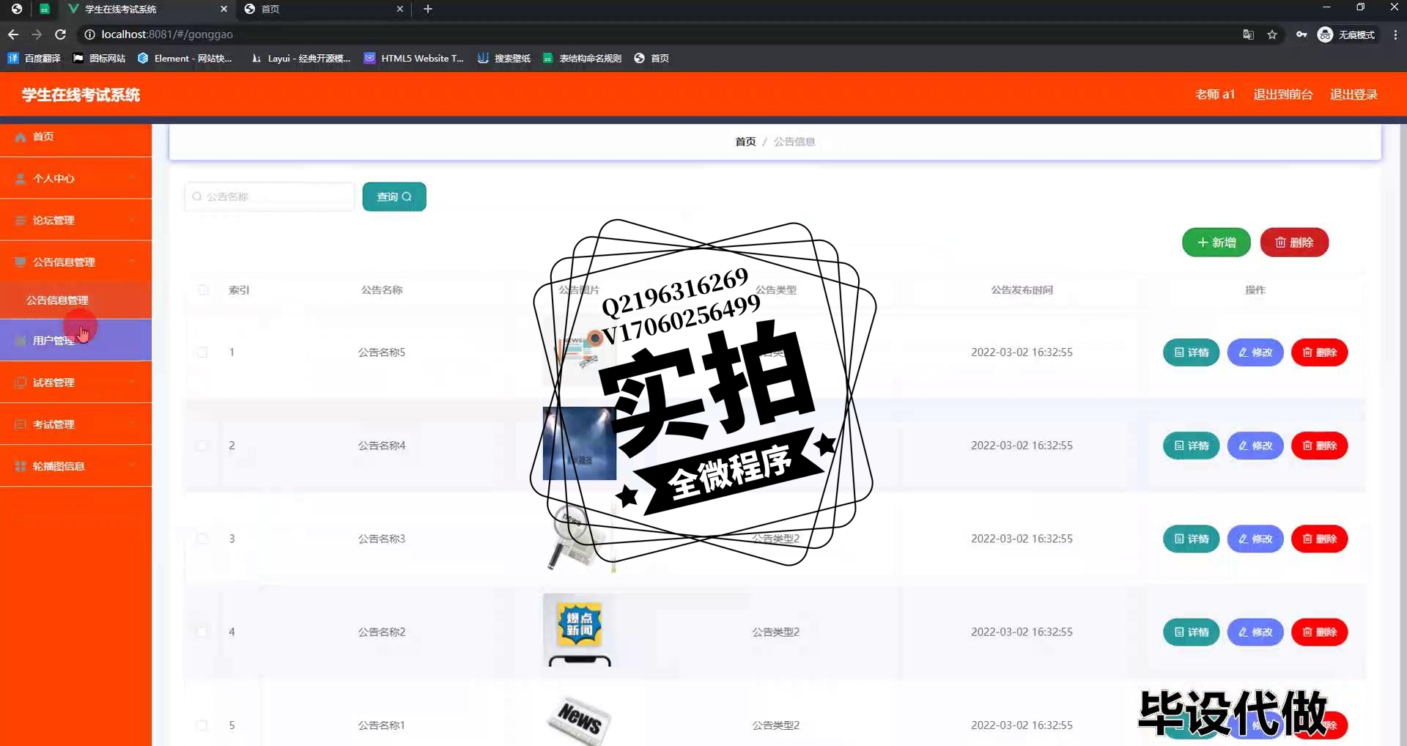Click 修改 for 公告名称5
The image size is (1407, 746).
1255,352
